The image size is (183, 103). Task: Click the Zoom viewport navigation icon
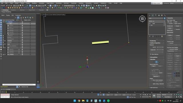point(174,95)
